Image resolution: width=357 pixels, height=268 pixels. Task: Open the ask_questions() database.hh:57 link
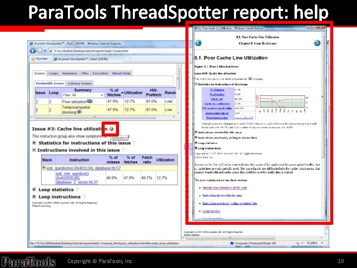84,168
